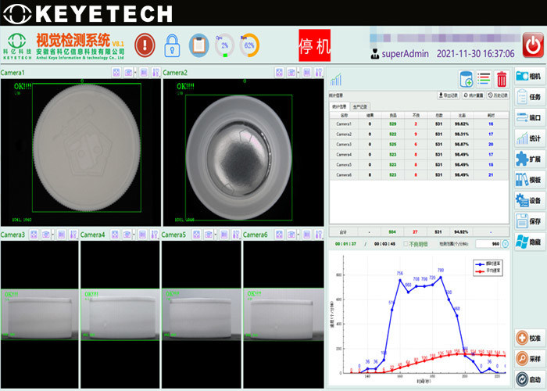The width and height of the screenshot is (547, 391).
Task: Click the 导出记录 export button
Action: point(448,95)
